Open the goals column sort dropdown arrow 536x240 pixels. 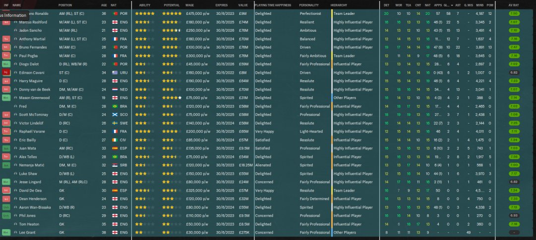[452, 5]
